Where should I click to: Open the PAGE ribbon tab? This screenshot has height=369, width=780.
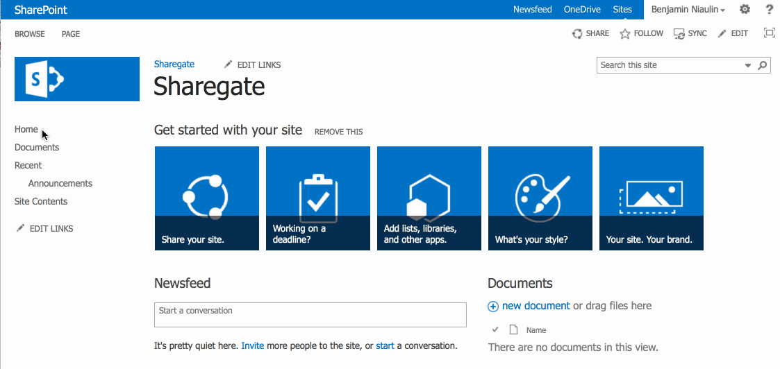click(71, 34)
